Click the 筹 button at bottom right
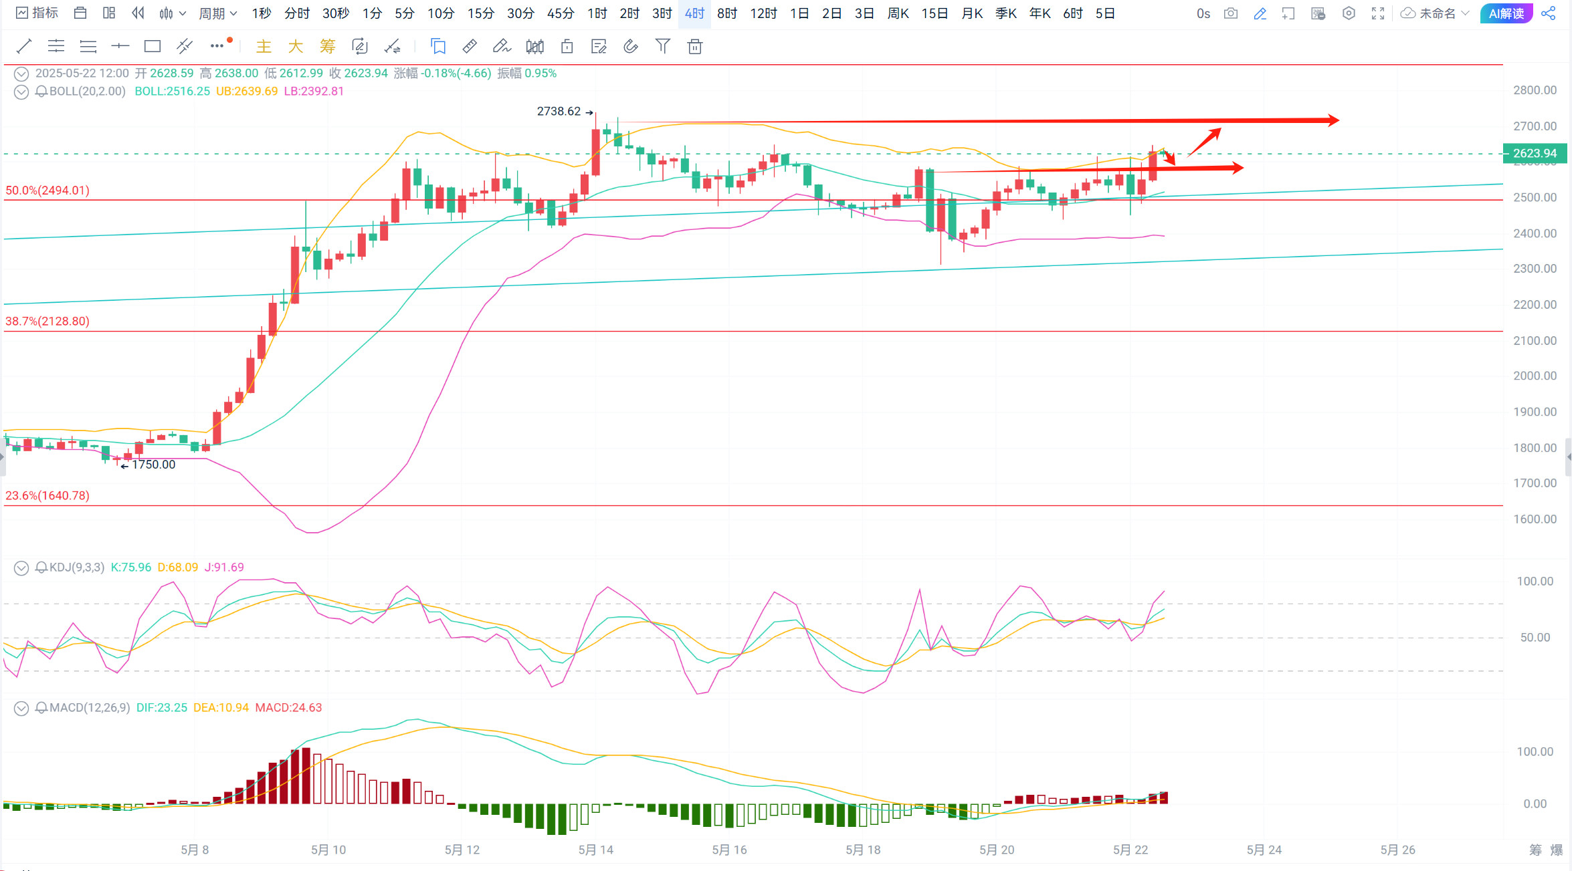This screenshot has width=1572, height=871. [x=1535, y=850]
